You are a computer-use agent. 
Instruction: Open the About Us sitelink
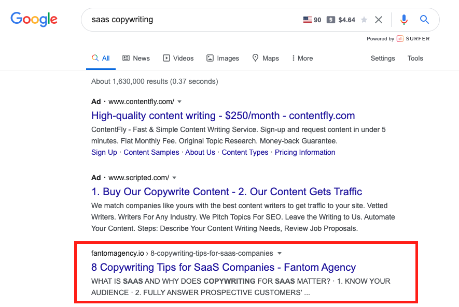200,152
